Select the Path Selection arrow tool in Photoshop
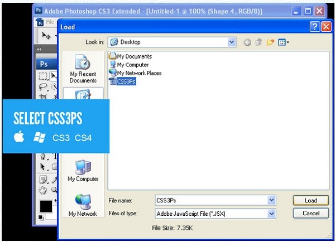This screenshot has width=335, height=242. click(43, 167)
